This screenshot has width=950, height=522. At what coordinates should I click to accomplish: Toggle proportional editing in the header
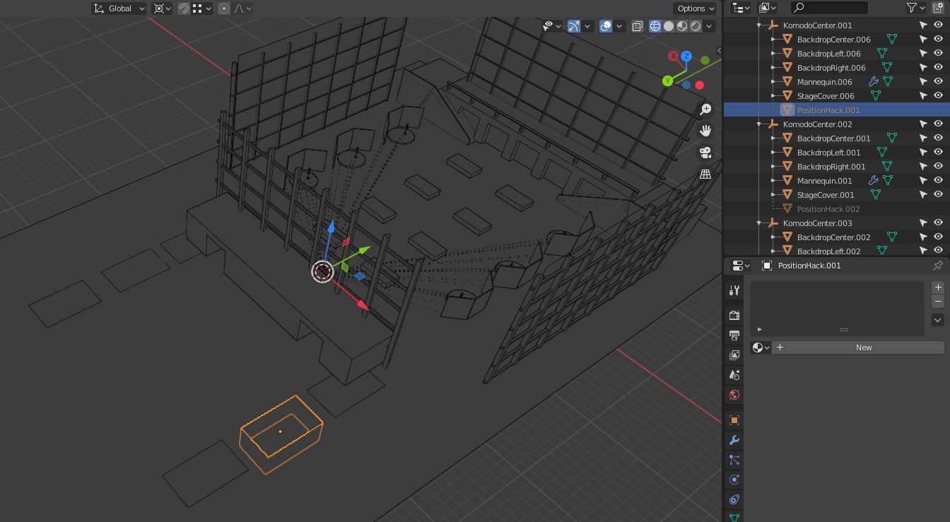[x=224, y=8]
